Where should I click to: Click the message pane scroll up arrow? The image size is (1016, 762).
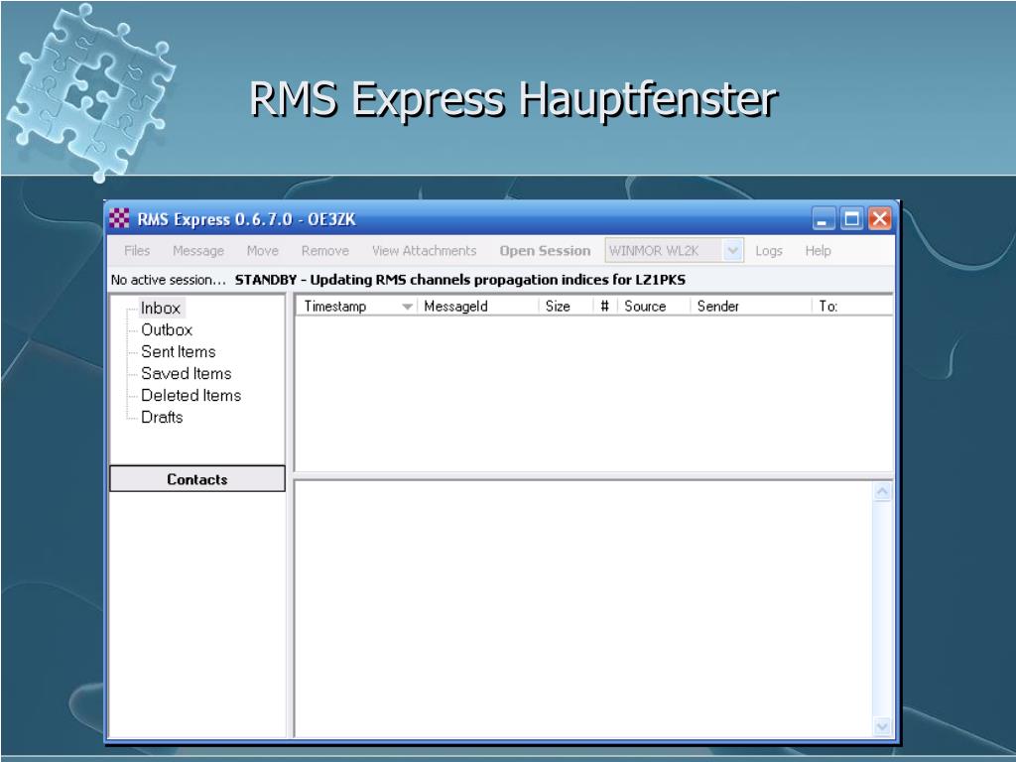(x=882, y=492)
